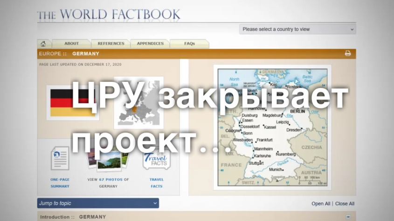Open the country selection dropdown
The image size is (394, 221).
297,29
